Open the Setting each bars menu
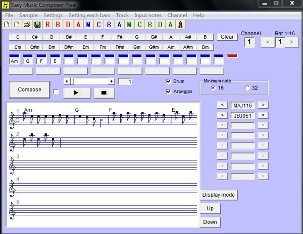 [89, 15]
